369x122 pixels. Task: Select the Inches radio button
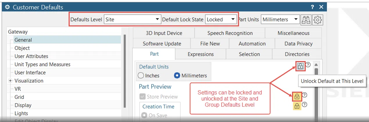click(x=141, y=76)
